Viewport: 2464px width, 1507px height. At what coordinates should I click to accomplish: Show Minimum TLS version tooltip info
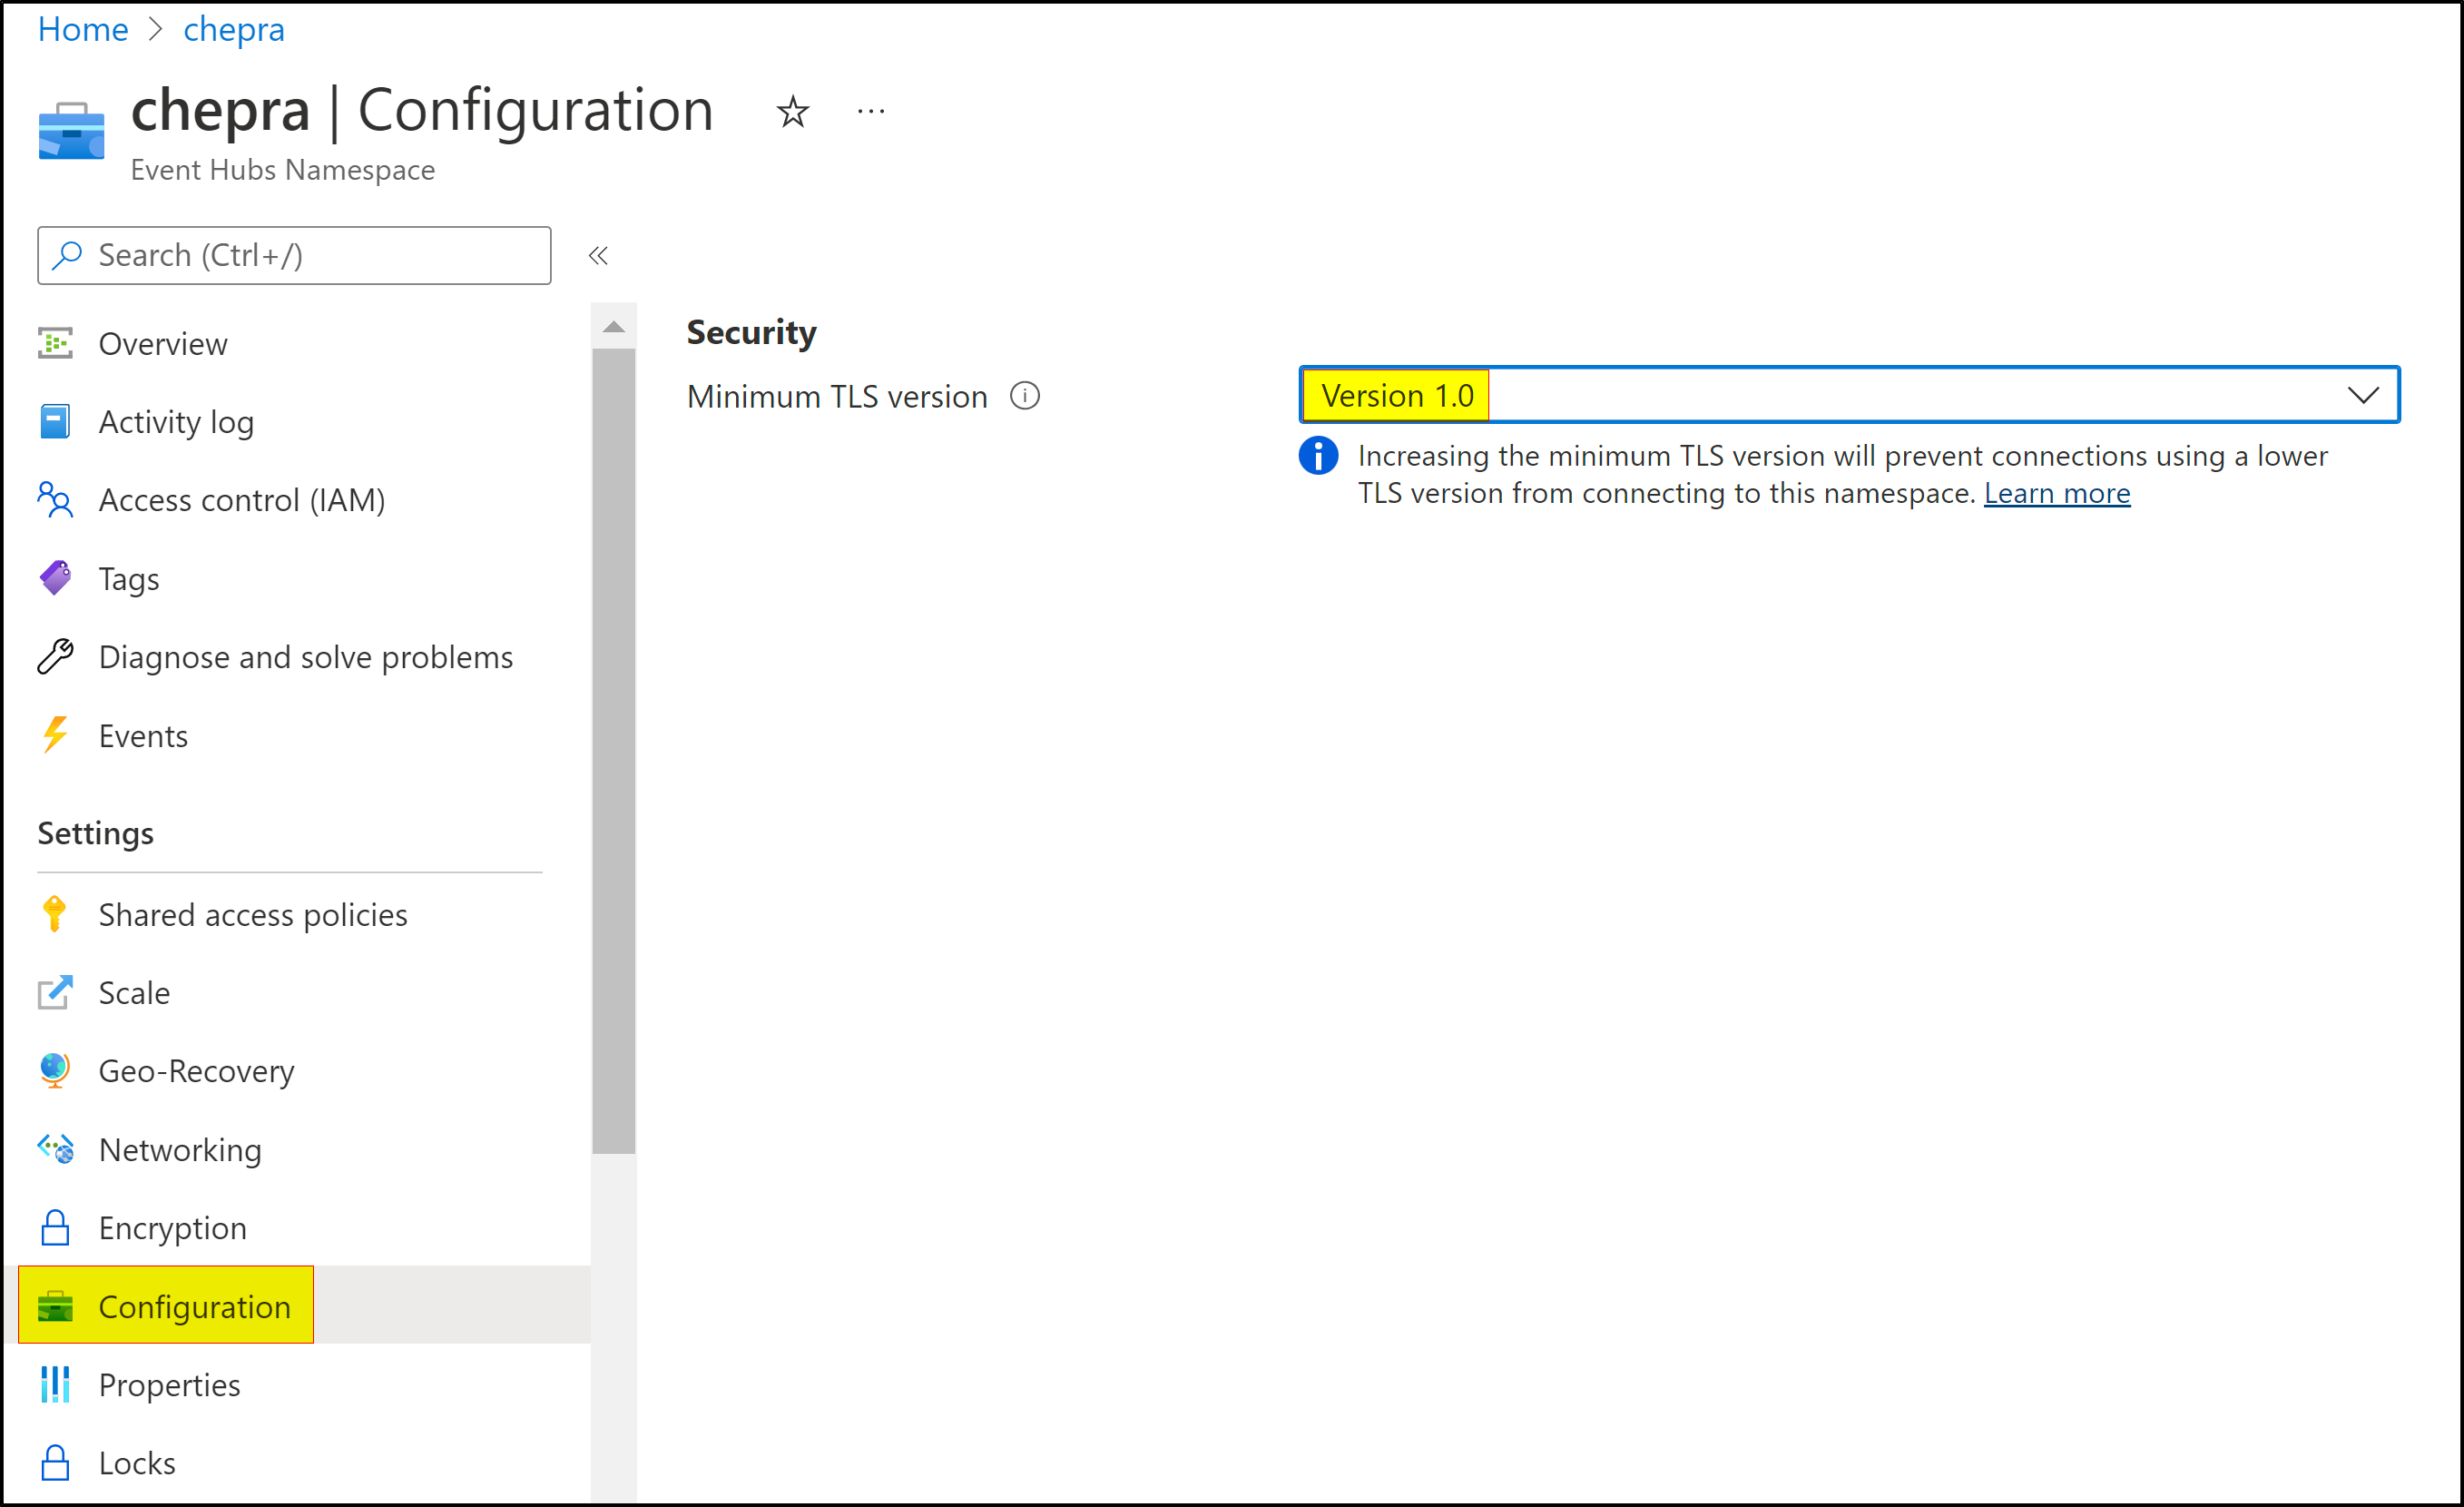tap(1025, 396)
